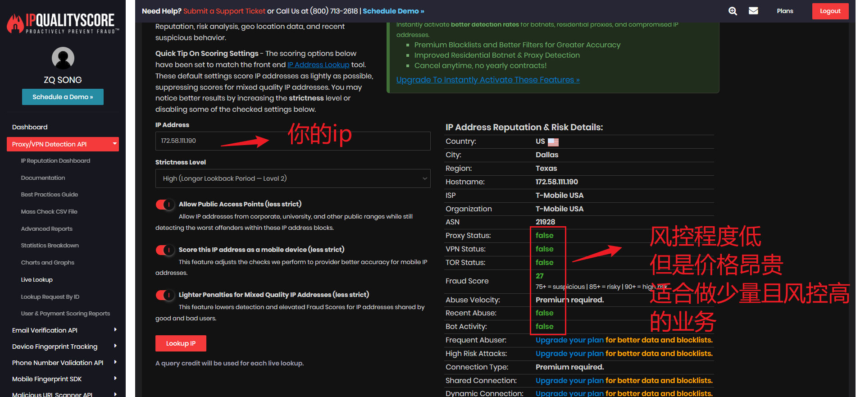Open User & Payment Scoring Reports
Image resolution: width=865 pixels, height=397 pixels.
point(65,314)
